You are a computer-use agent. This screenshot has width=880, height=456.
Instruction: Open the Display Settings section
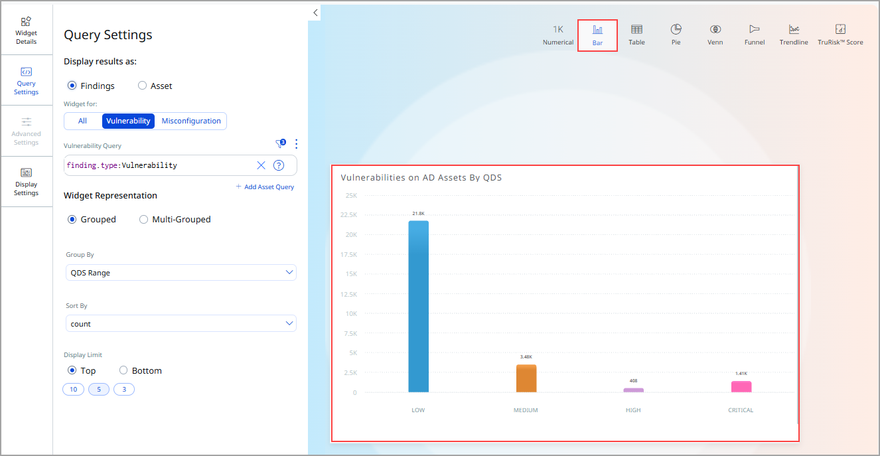(x=27, y=181)
